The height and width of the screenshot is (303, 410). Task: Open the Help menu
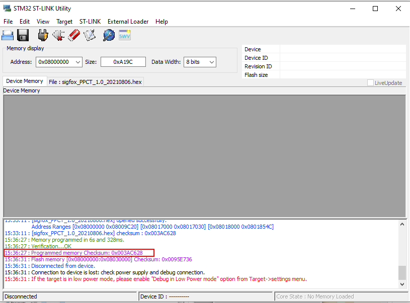(161, 22)
